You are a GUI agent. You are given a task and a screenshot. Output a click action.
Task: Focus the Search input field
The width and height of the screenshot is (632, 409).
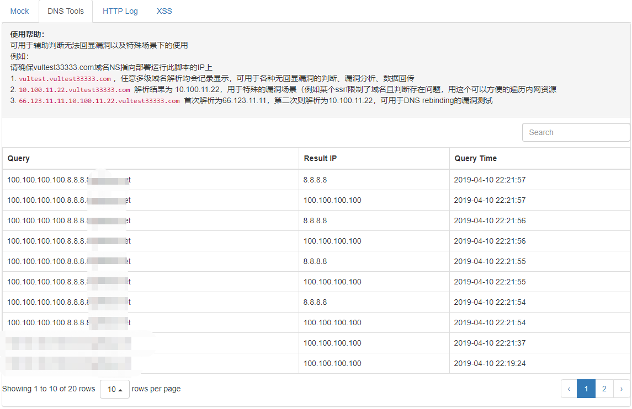tap(576, 132)
